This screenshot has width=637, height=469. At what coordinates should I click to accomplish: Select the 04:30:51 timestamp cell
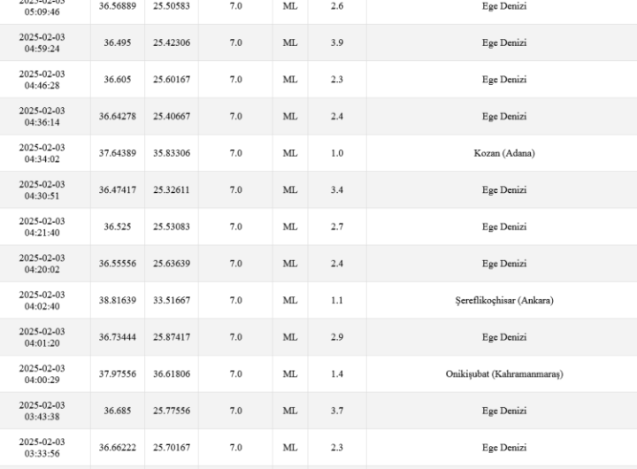42,190
